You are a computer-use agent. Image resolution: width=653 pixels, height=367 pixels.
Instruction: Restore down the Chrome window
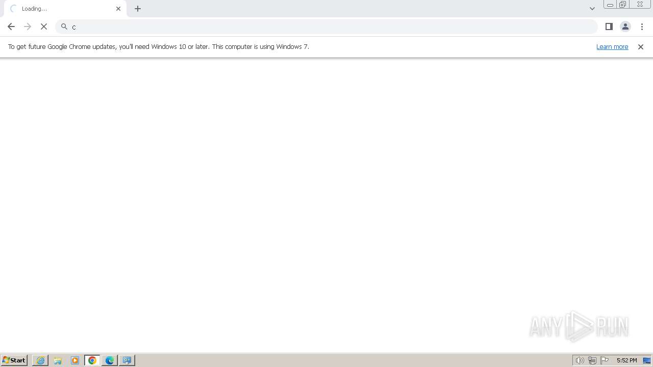click(x=622, y=5)
